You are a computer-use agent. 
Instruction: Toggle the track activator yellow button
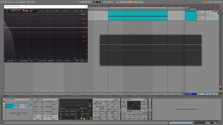(208, 11)
